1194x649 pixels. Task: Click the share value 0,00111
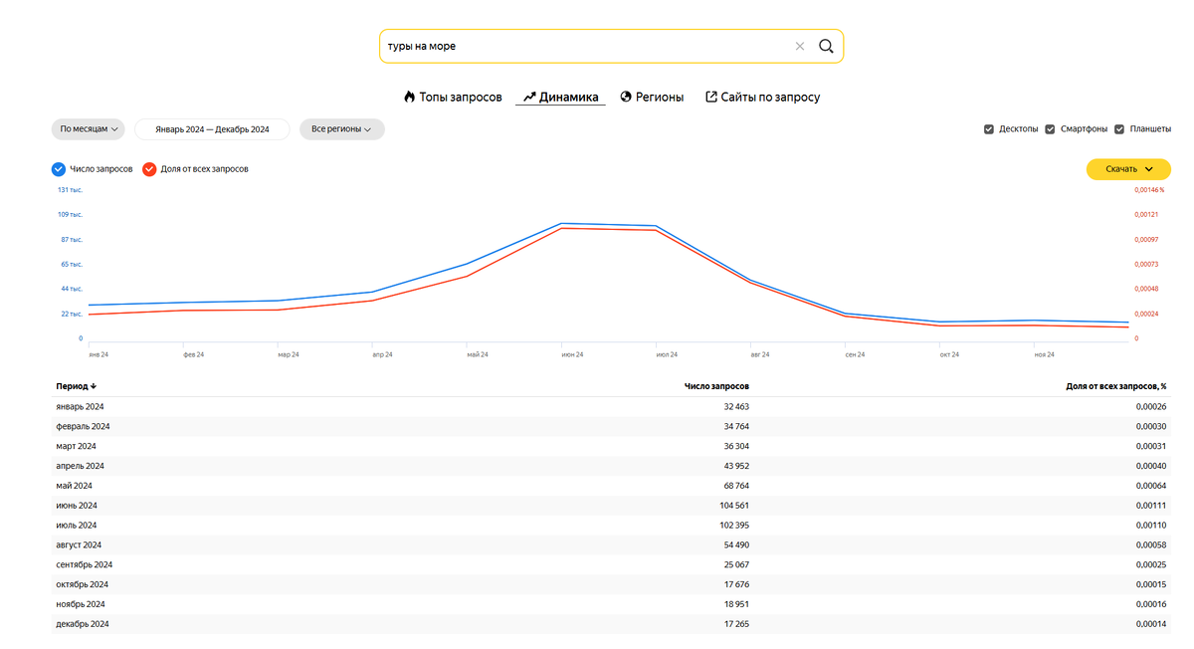(1151, 506)
